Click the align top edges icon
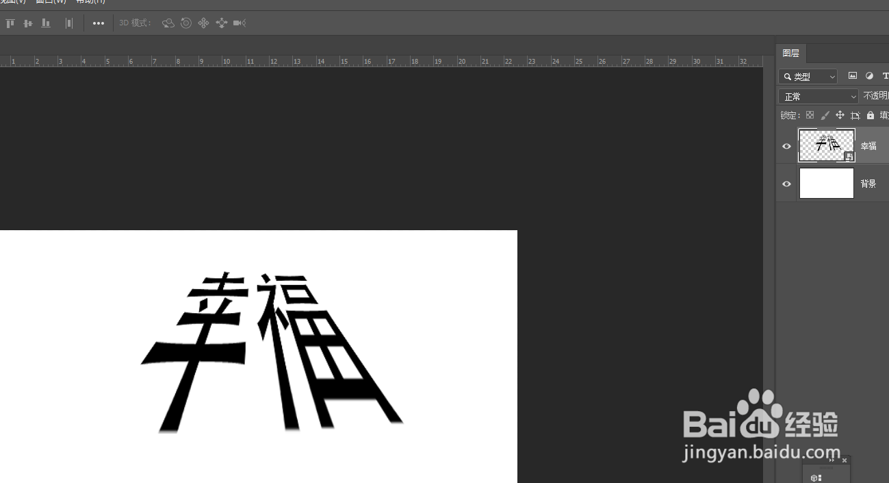The height and width of the screenshot is (483, 889). (10, 23)
